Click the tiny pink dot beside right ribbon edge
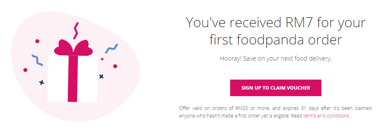 point(102,59)
